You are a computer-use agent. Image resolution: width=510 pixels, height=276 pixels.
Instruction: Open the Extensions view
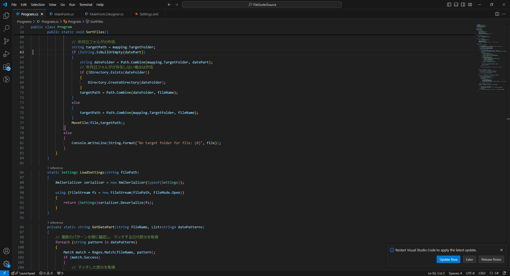[x=6, y=67]
